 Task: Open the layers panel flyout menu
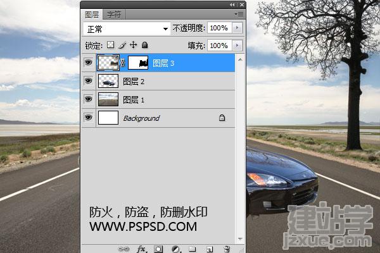click(x=239, y=15)
